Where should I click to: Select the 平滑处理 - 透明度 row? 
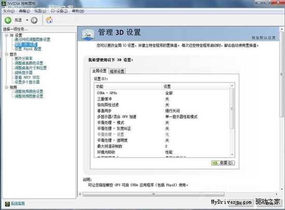pos(162,141)
